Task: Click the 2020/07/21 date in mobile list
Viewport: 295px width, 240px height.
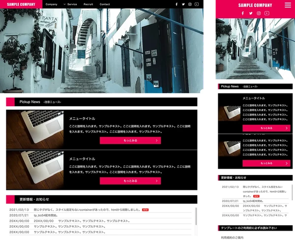Action: point(230,201)
